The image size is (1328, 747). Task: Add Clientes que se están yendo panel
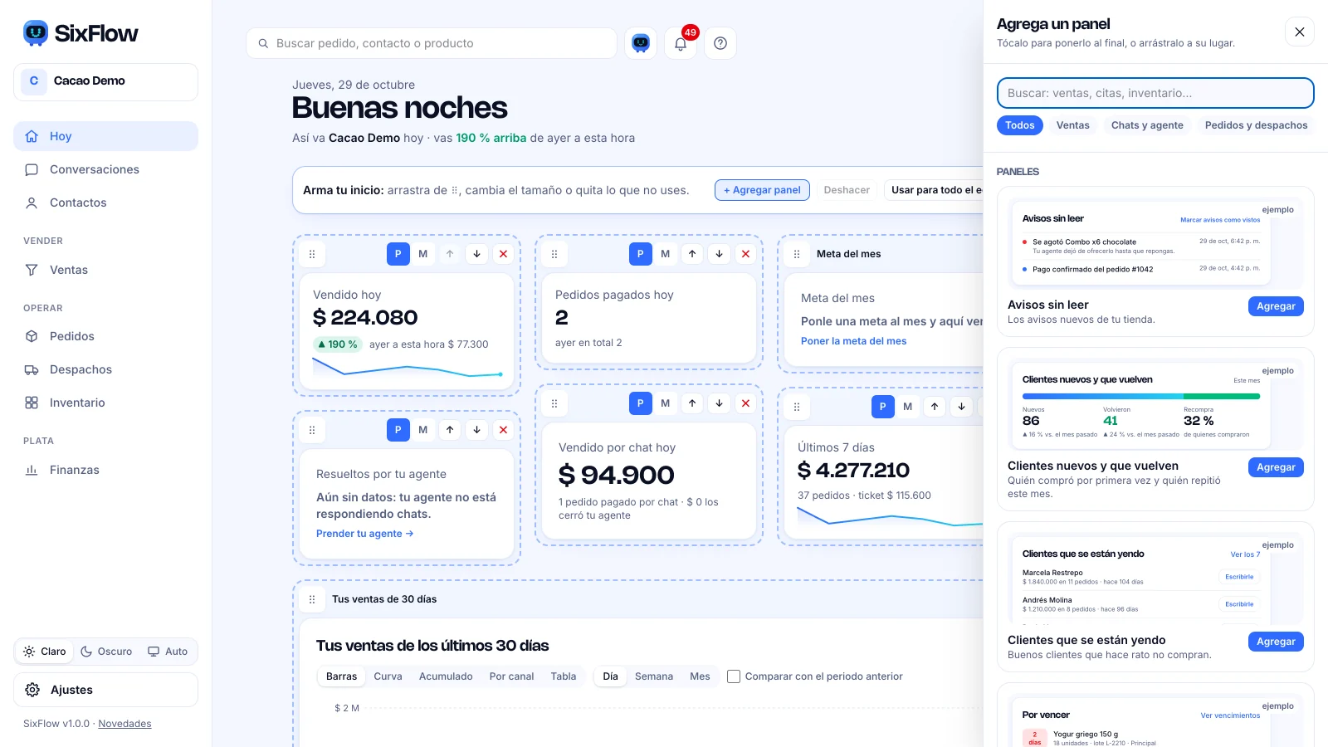[x=1276, y=642]
